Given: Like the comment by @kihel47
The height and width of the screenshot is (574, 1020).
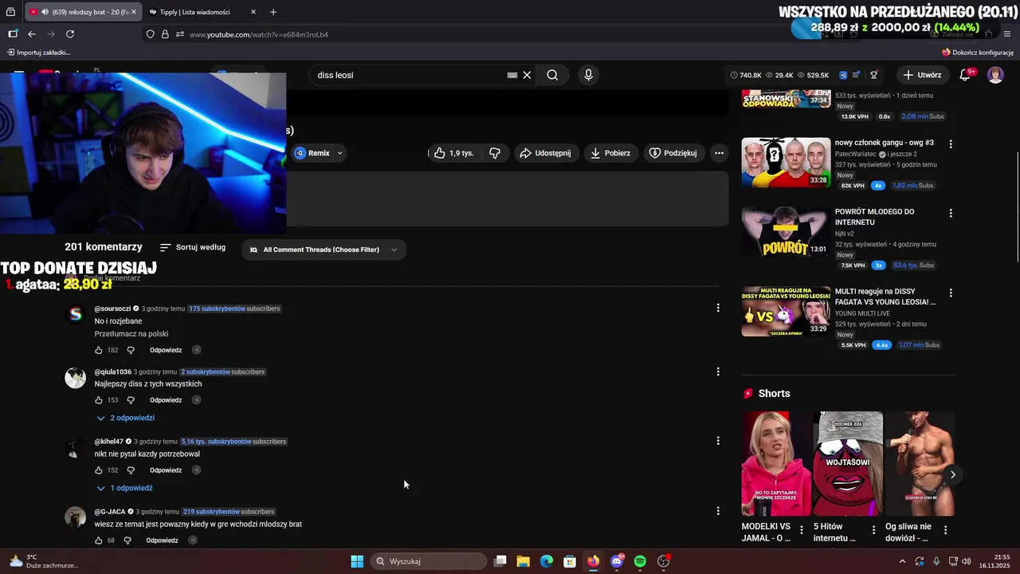Looking at the screenshot, I should tap(99, 470).
